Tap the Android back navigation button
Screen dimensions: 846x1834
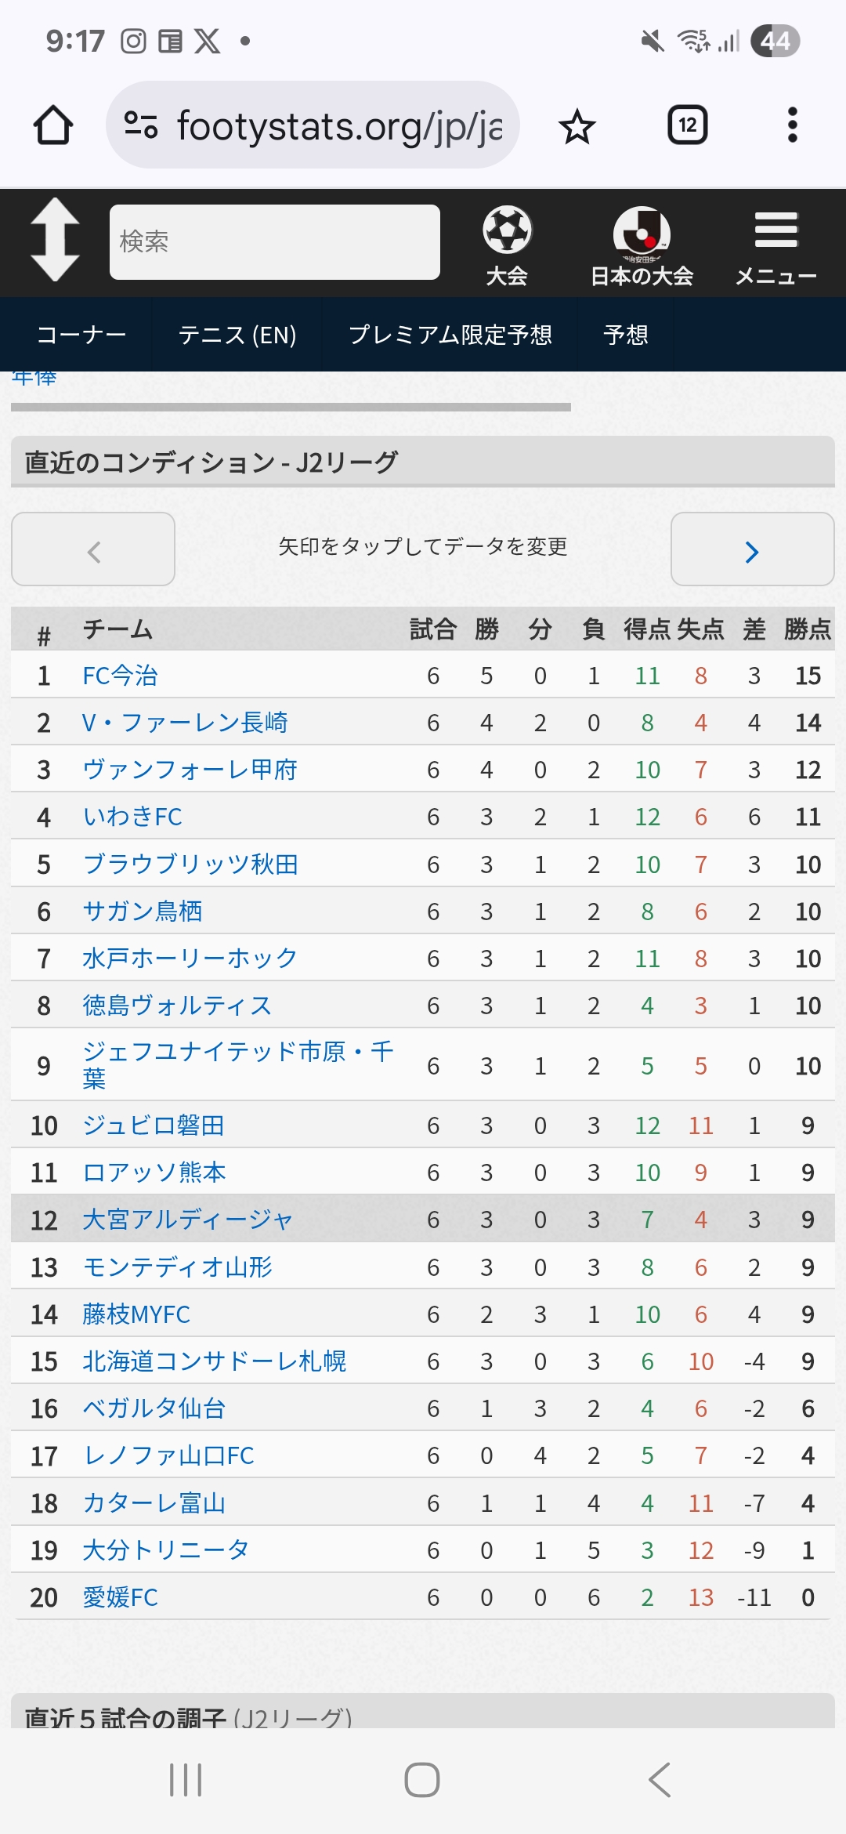660,1779
